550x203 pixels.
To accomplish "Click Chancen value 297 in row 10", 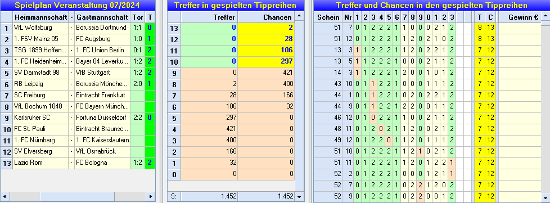I will click(x=266, y=61).
